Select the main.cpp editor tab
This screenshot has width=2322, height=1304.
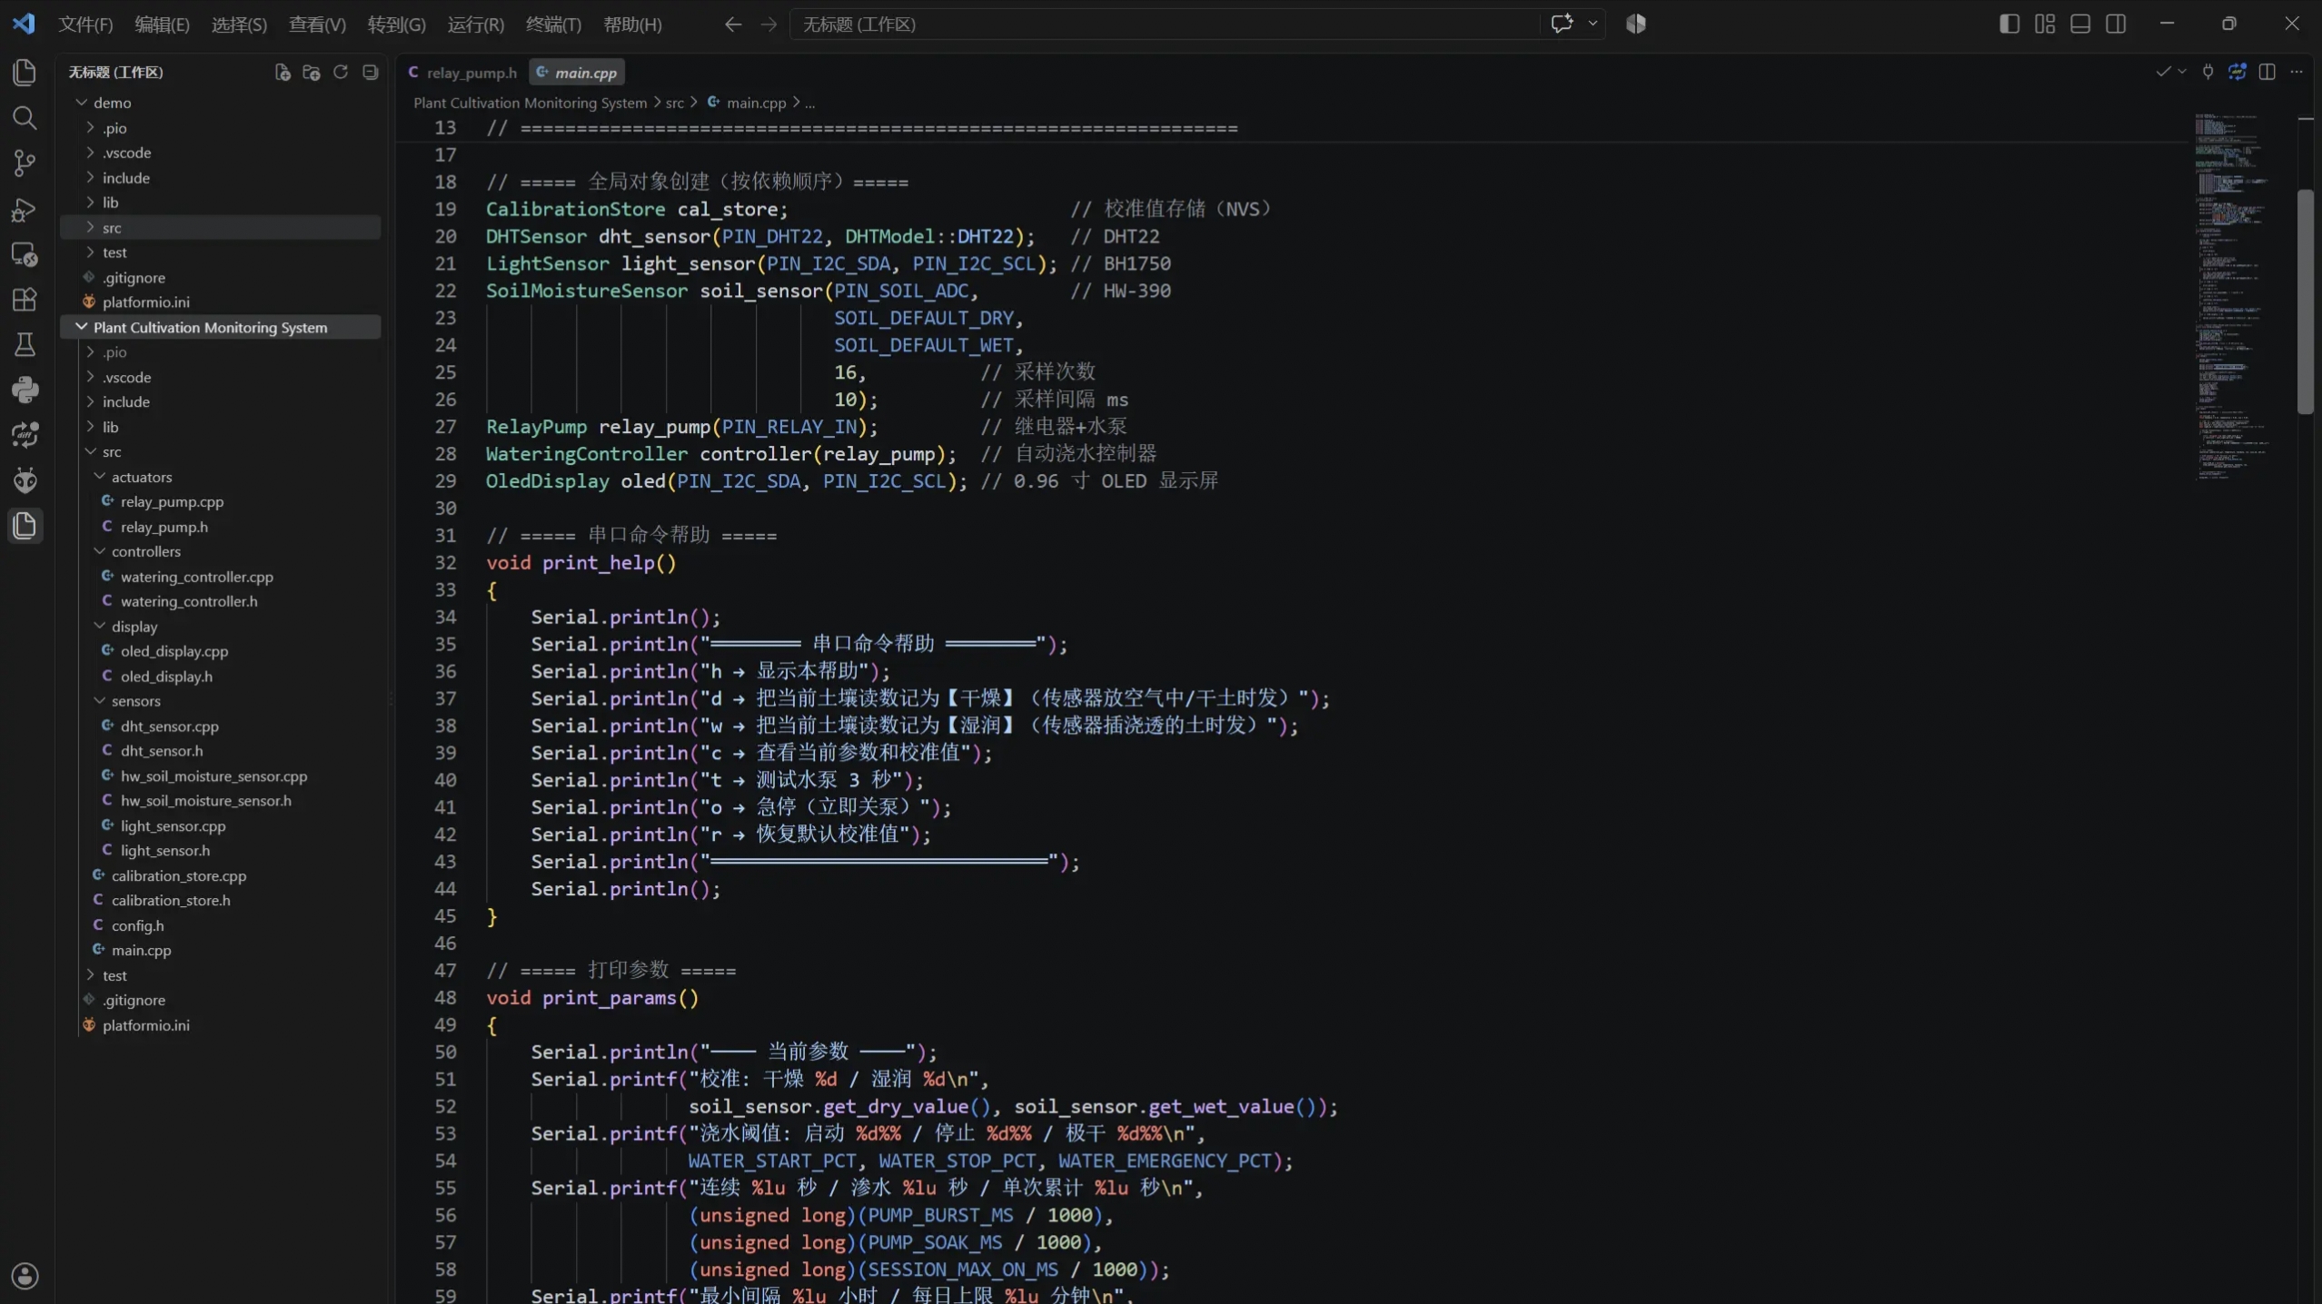[x=577, y=73]
